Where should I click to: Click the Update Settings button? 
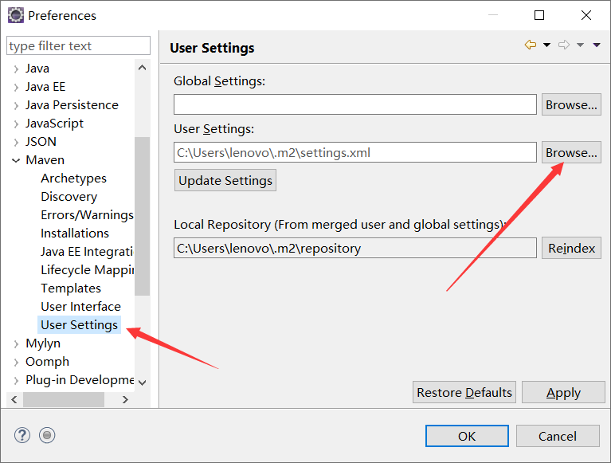(x=225, y=180)
